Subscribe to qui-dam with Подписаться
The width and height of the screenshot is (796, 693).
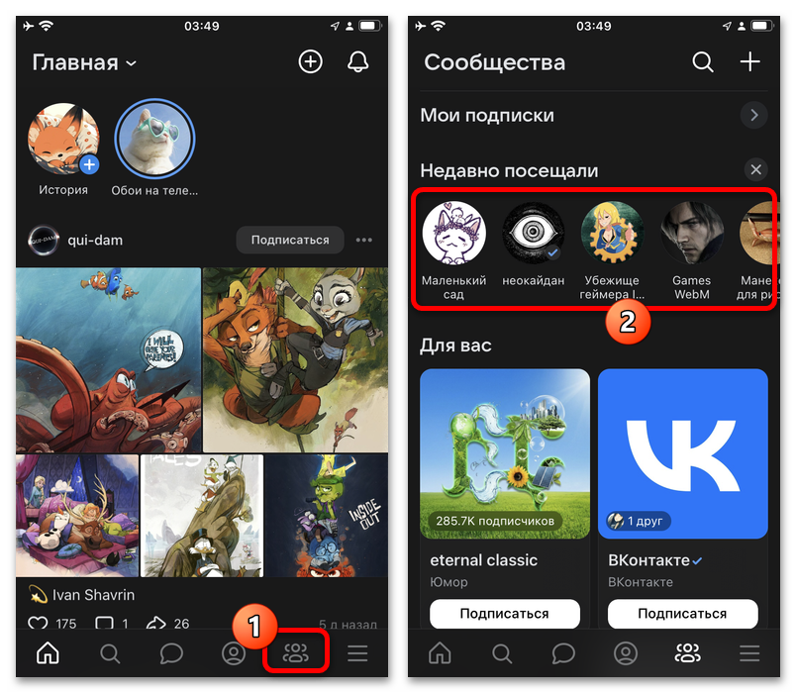(x=290, y=240)
